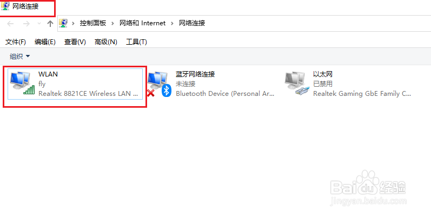Open the 高级(N) menu
The image size is (431, 216).
106,42
